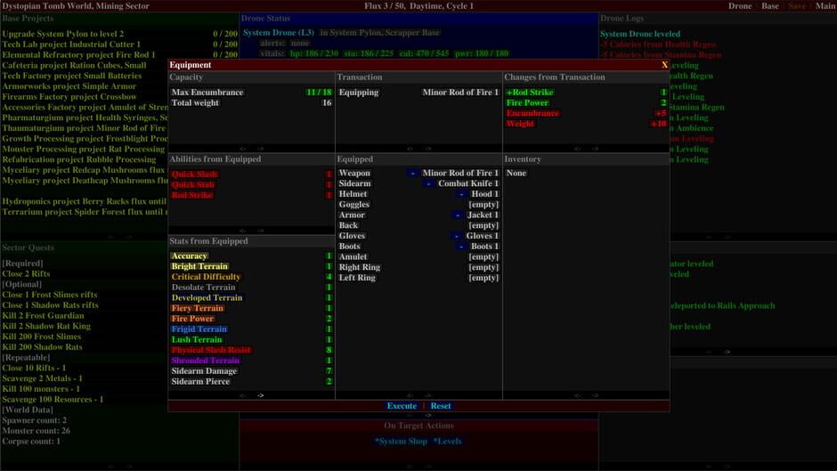Click System Drone leveled log entry
837x471 pixels.
coord(640,34)
